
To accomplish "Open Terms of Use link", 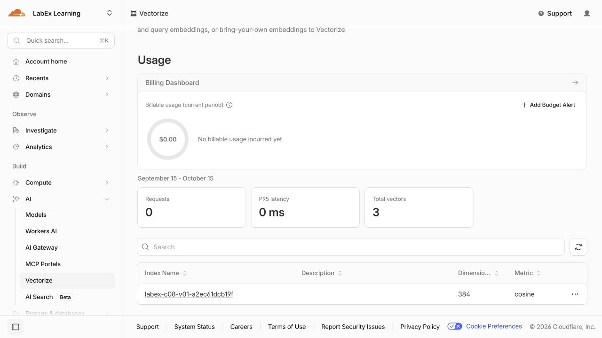I will 287,327.
